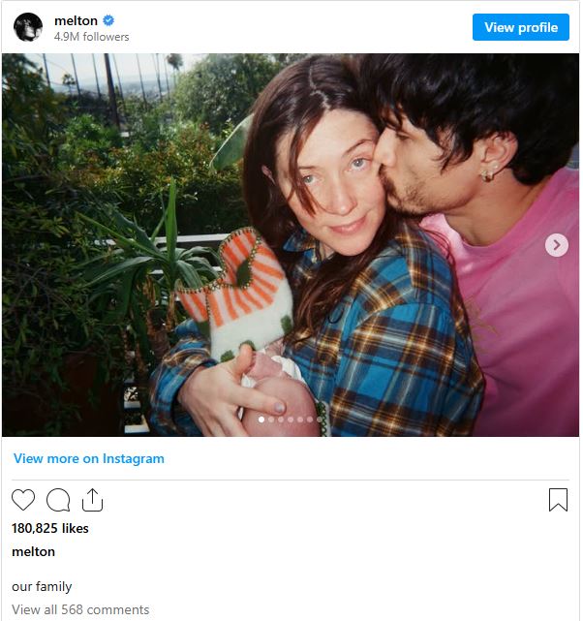The image size is (583, 621).
Task: Go to next photo with arrow
Action: (x=556, y=245)
